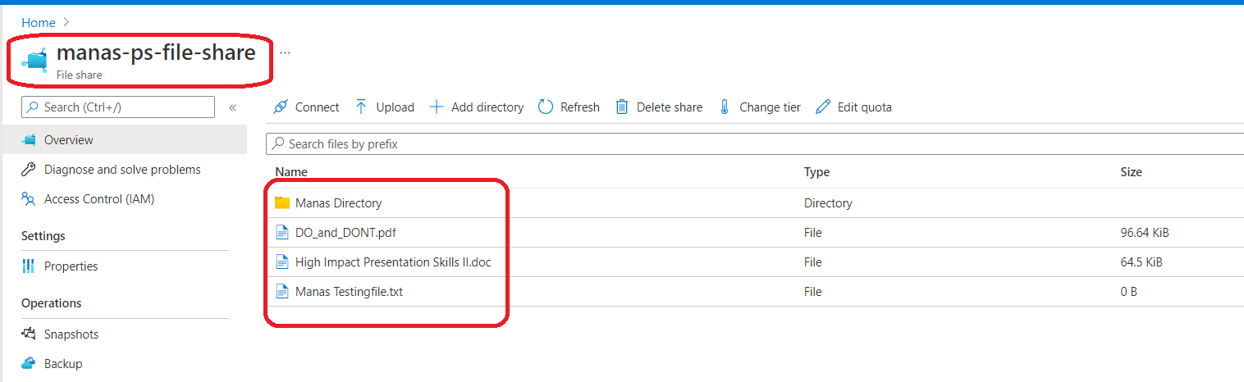The image size is (1244, 382).
Task: Click the file icon beside DO_and_DONT.pdf
Action: point(282,233)
